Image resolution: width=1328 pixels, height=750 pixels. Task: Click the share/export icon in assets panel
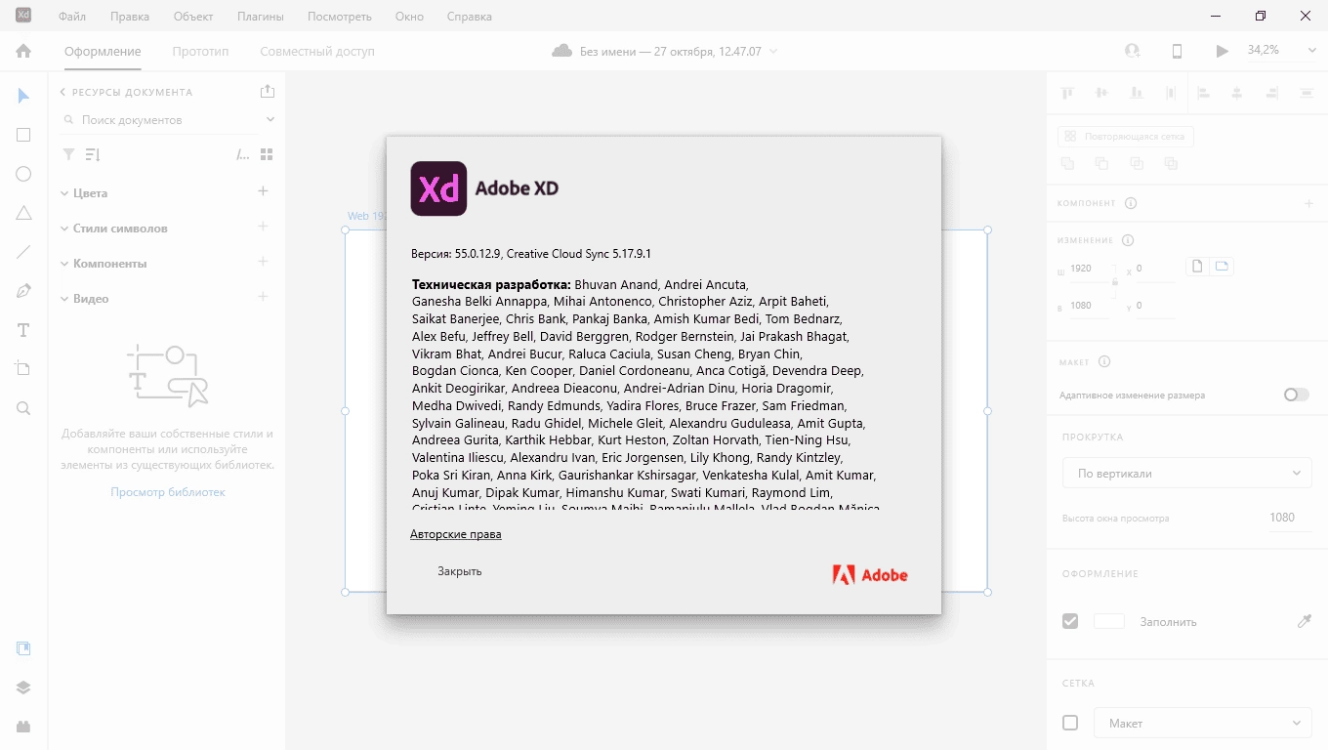click(268, 91)
